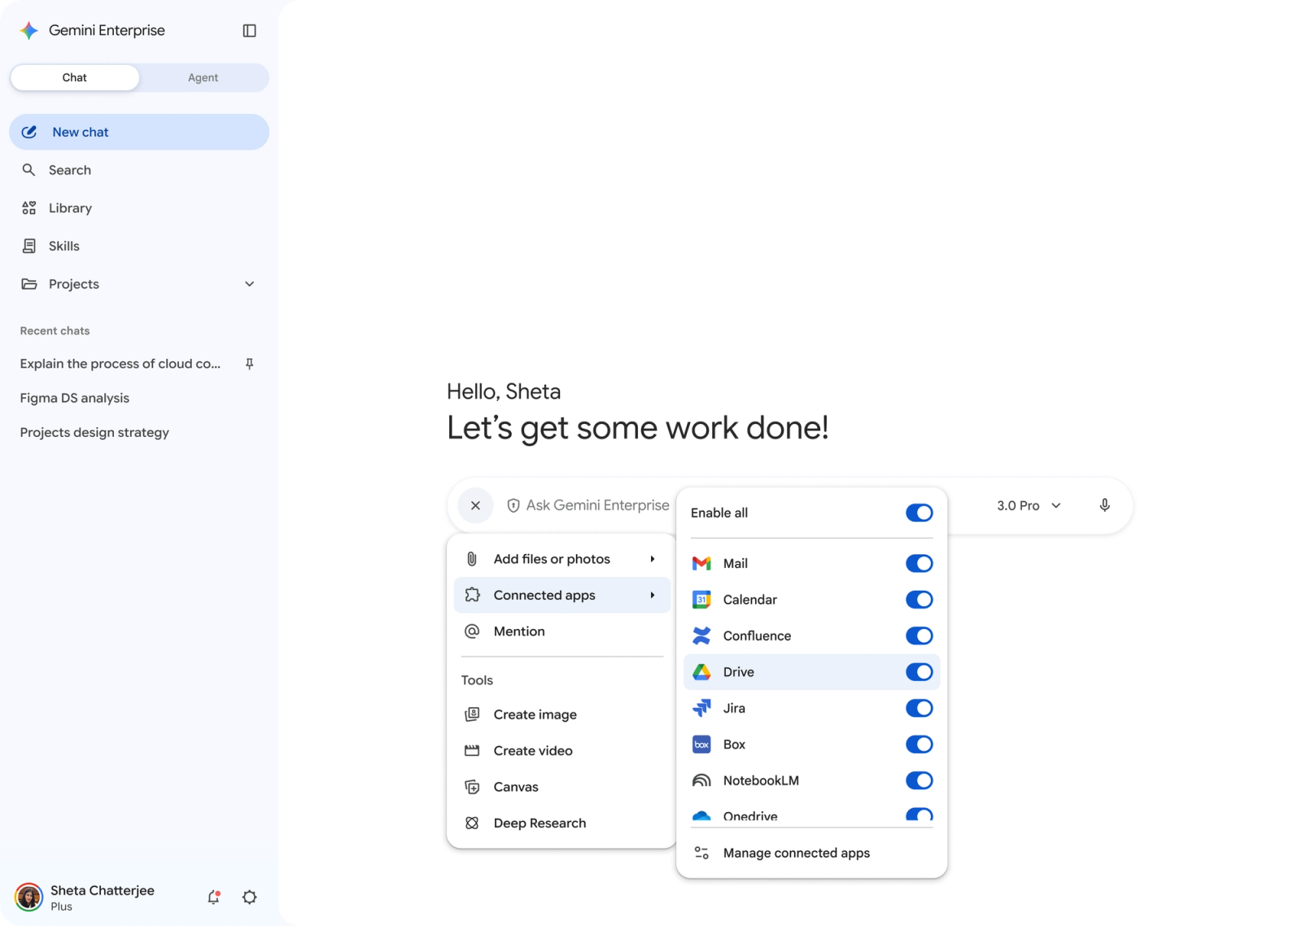Image resolution: width=1302 pixels, height=926 pixels.
Task: Open the Library page
Action: pos(139,208)
